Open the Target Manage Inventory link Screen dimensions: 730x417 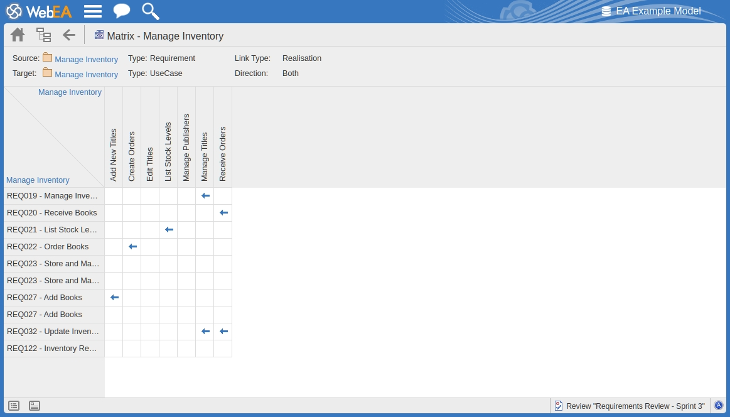[86, 74]
